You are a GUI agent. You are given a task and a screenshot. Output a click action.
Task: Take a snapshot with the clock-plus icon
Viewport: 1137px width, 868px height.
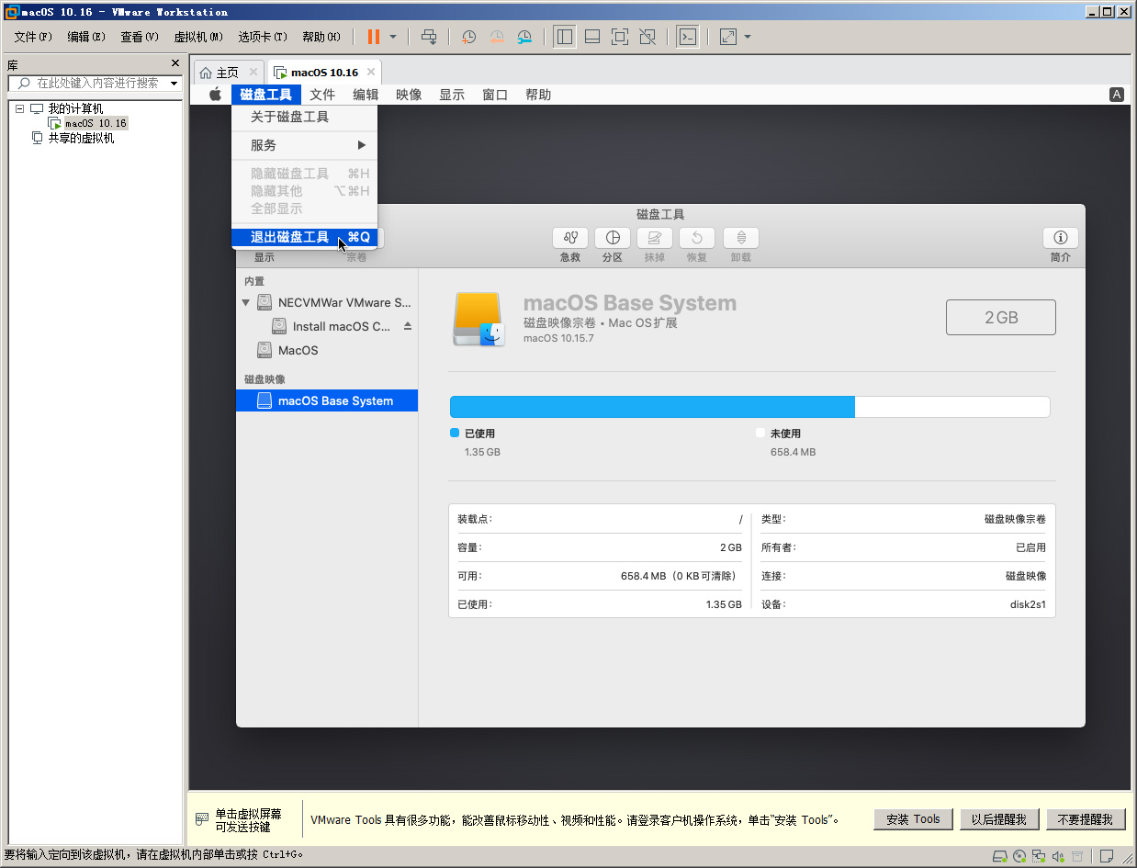(x=468, y=37)
